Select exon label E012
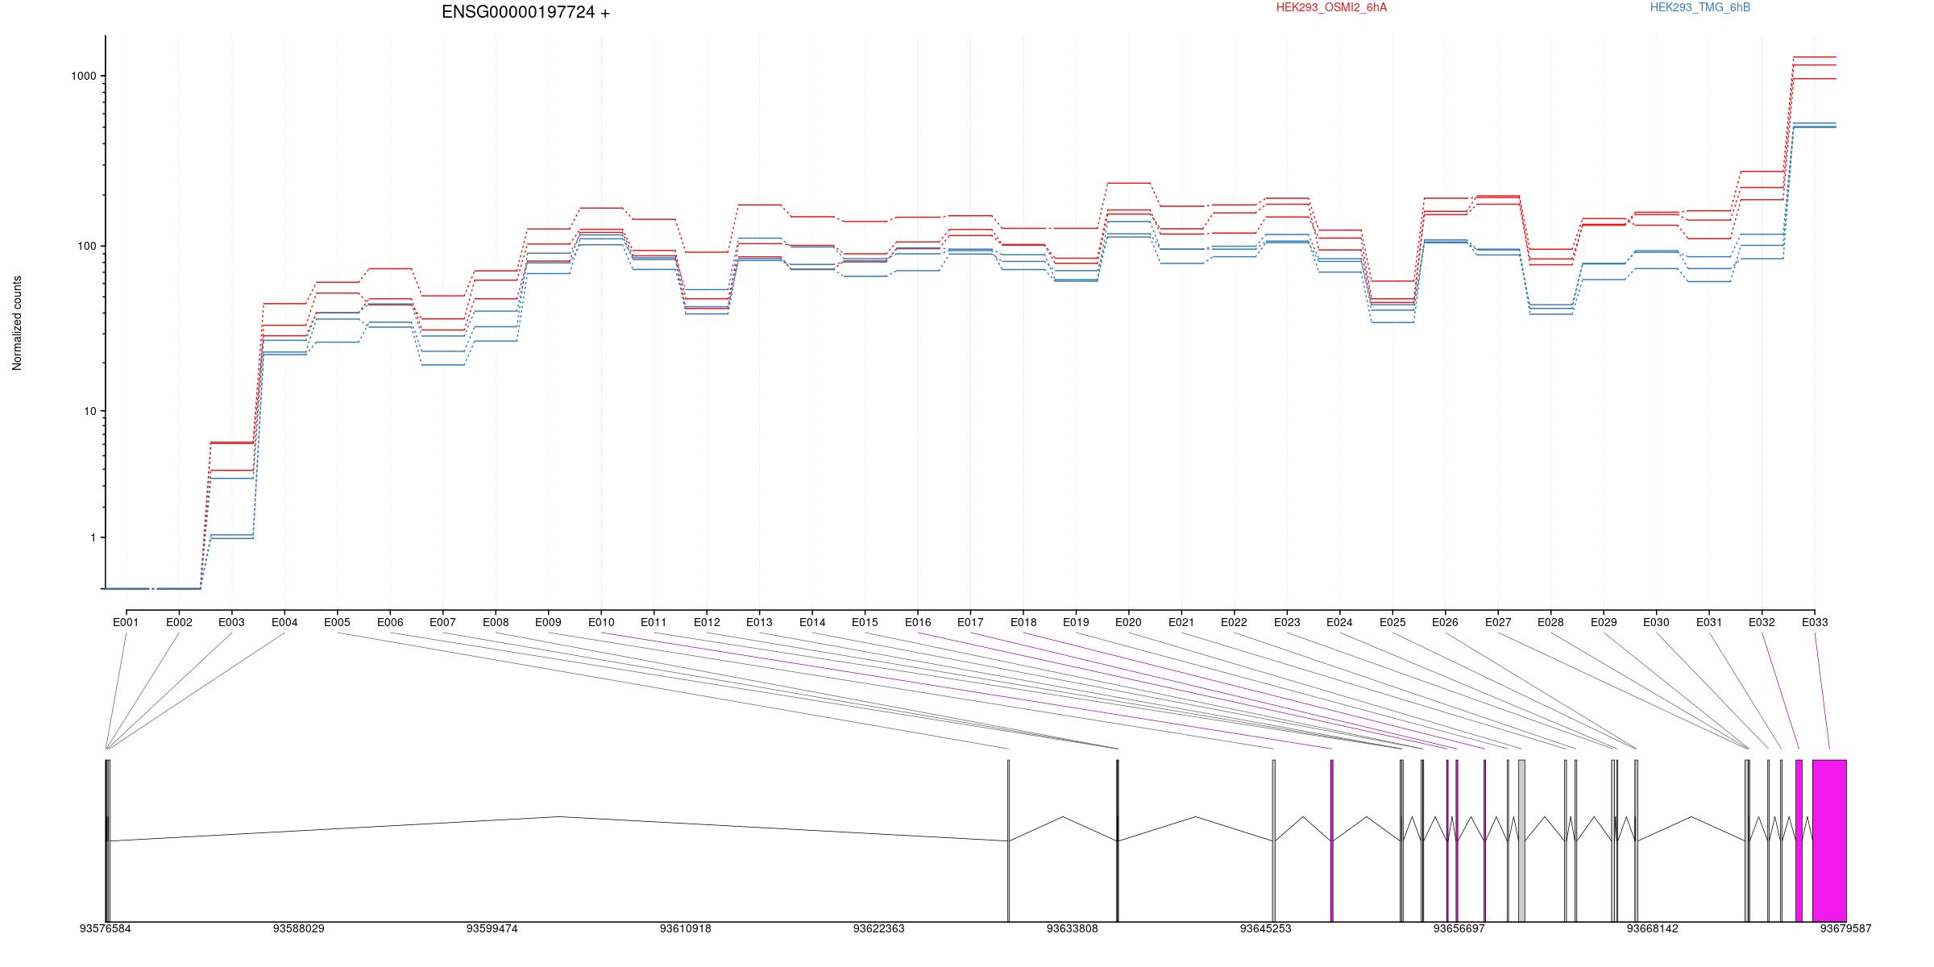Viewport: 1934px width, 967px height. click(x=707, y=622)
